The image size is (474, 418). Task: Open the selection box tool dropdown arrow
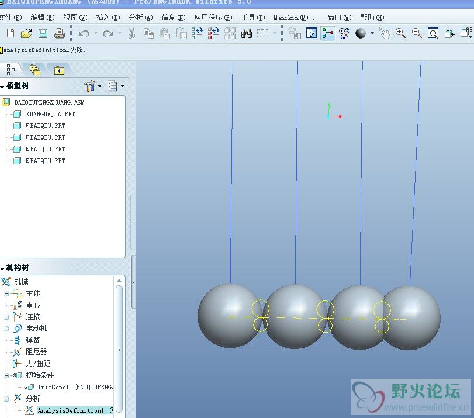pyautogui.click(x=275, y=33)
